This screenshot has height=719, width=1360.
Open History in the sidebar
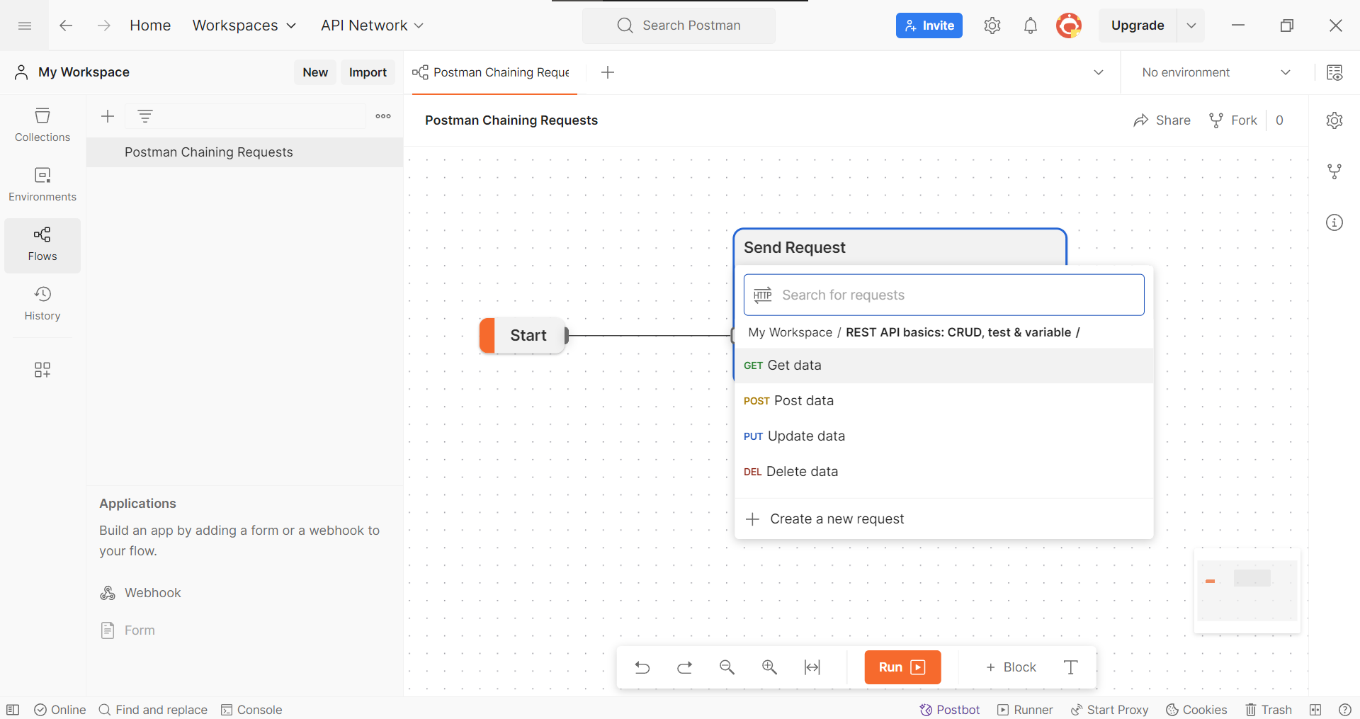[42, 304]
